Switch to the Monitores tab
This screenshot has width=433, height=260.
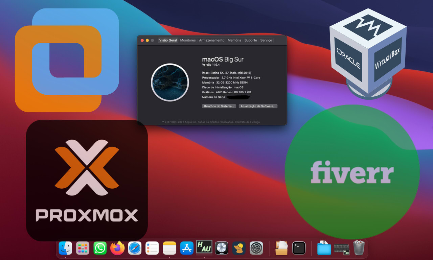pyautogui.click(x=188, y=40)
